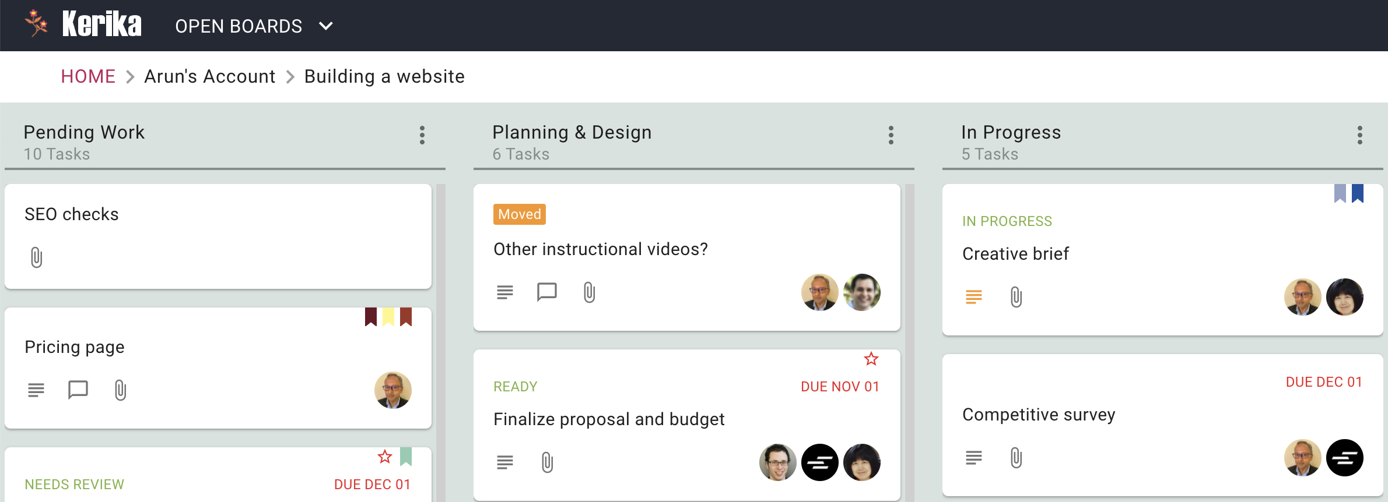Click the dark blue bookmark tag on Creative brief

(1358, 193)
